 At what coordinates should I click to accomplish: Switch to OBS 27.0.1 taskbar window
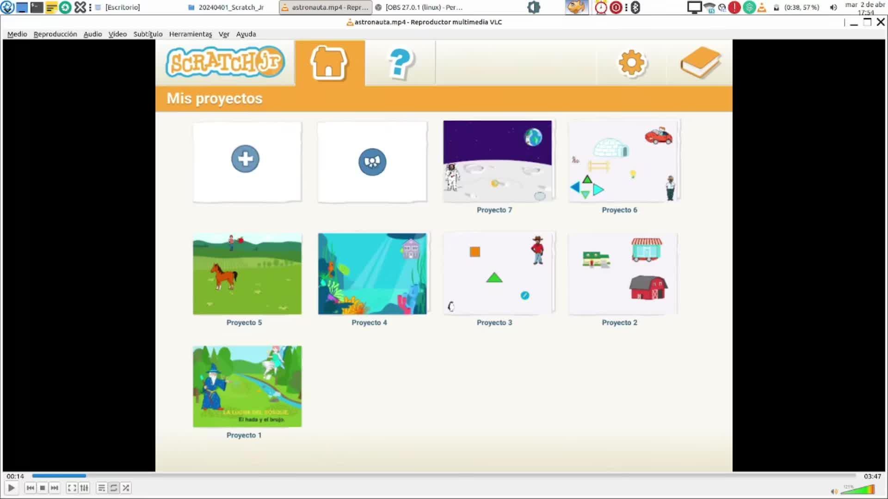419,7
